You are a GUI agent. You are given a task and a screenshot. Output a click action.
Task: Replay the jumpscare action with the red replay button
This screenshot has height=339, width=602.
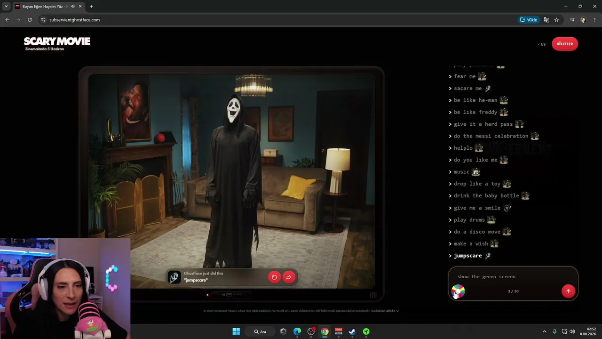[x=274, y=277]
